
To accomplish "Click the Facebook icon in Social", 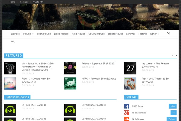I will 127,106.
